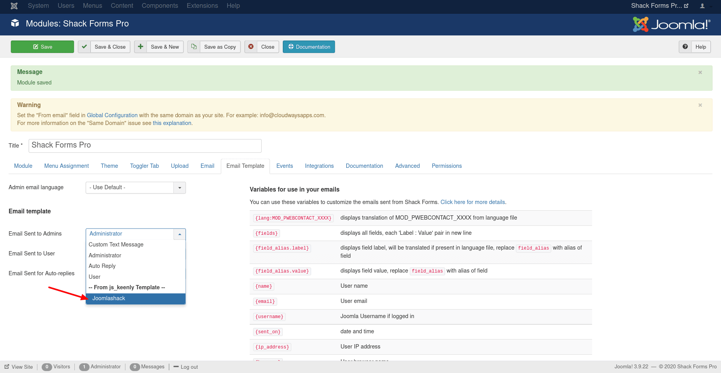The width and height of the screenshot is (721, 373).
Task: Click the View Site link text
Action: (22, 367)
